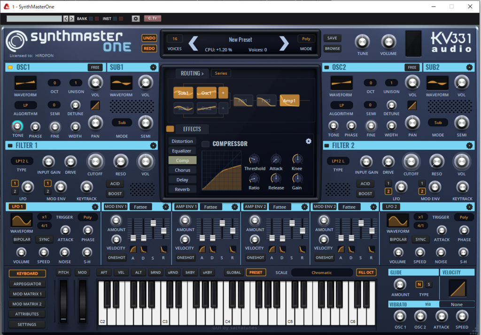Open the AMP ENV 2 gear settings
The width and height of the screenshot is (481, 335).
[304, 207]
